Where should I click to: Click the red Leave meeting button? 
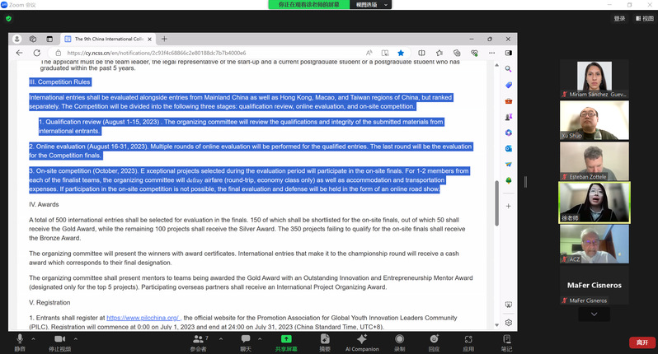[x=642, y=342]
